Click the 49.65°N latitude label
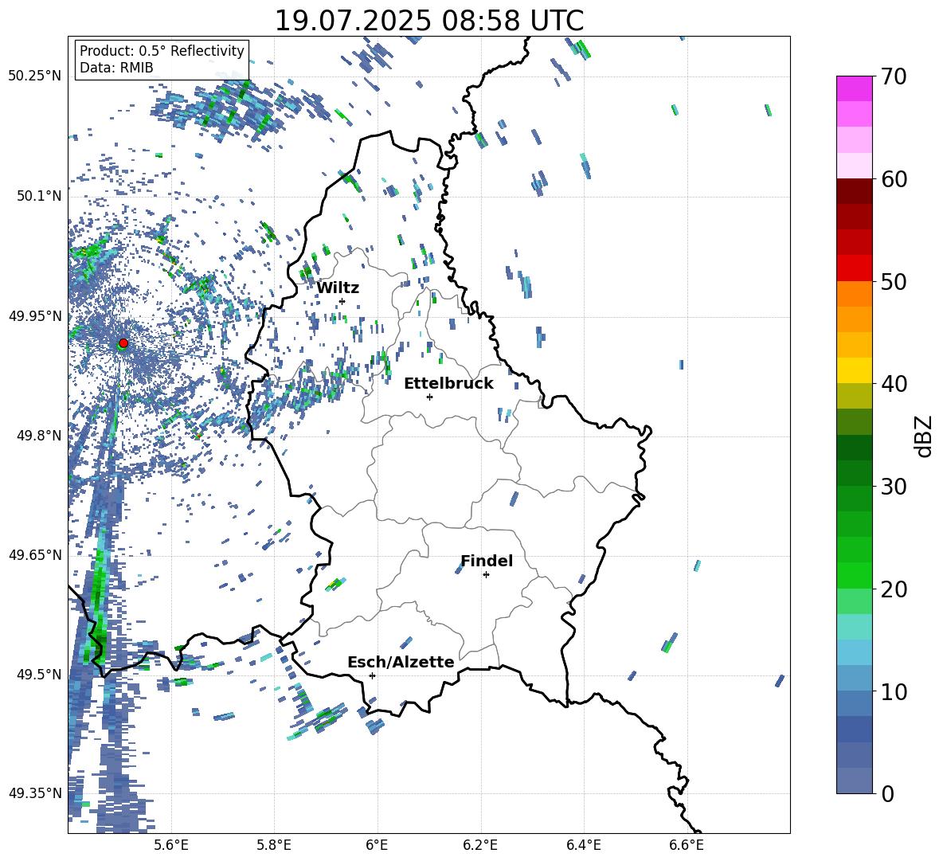This screenshot has height=861, width=943. click(x=35, y=555)
